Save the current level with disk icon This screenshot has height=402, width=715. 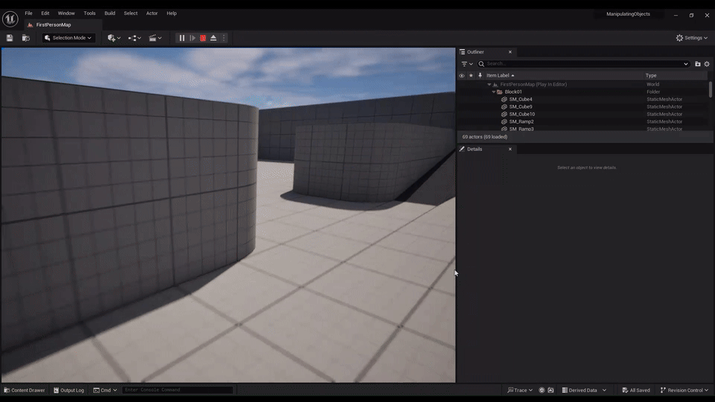(10, 38)
